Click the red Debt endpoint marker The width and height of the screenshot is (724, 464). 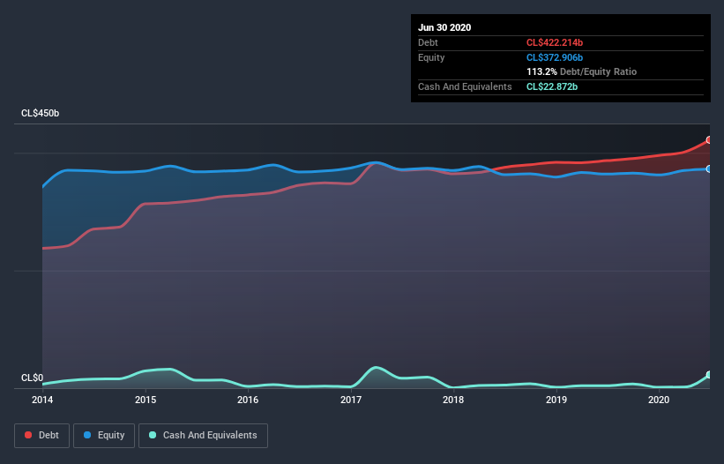pos(709,140)
